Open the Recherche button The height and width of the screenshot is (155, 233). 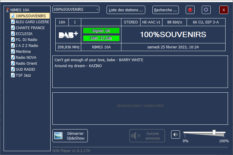click(x=165, y=10)
